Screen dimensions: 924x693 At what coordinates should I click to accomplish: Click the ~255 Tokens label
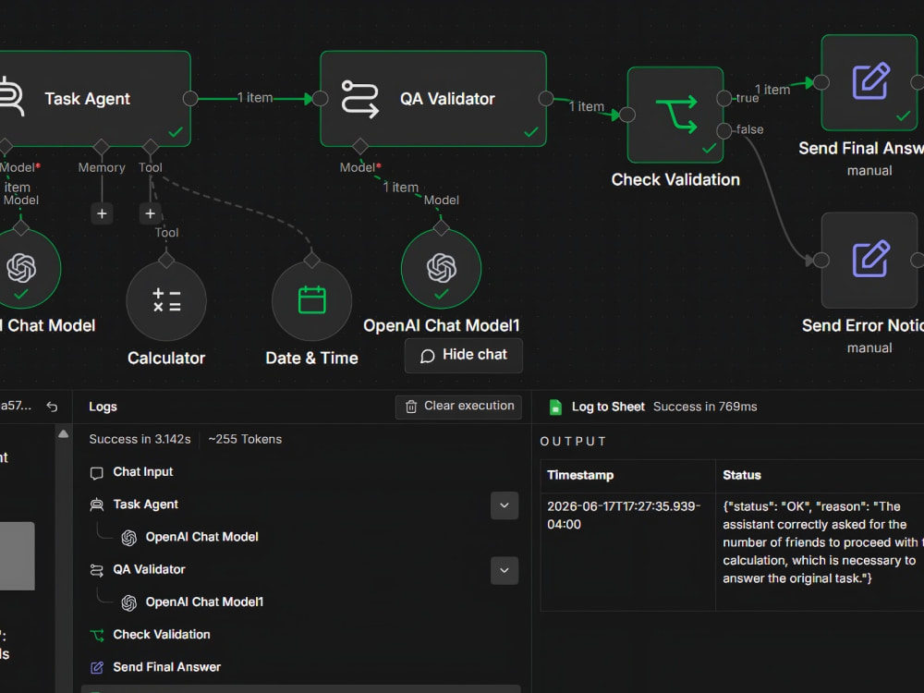245,439
